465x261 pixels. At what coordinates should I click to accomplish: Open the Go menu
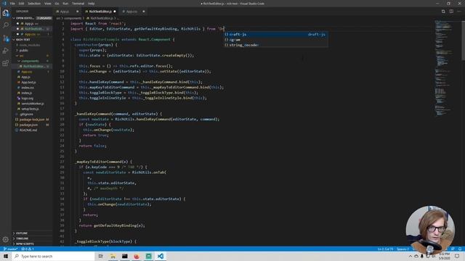[x=57, y=4]
